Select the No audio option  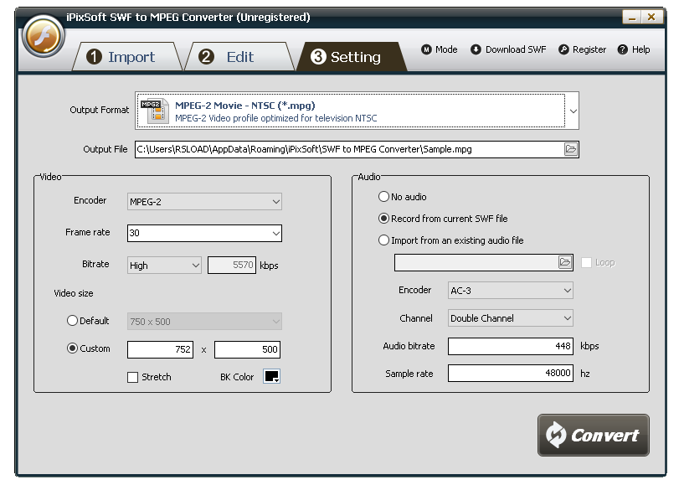point(383,197)
